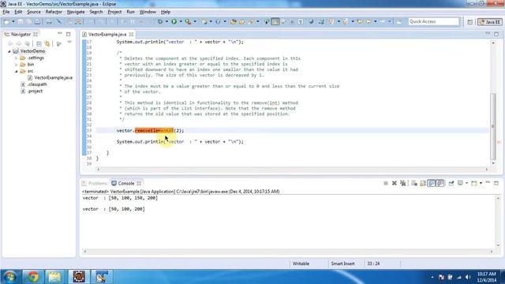The width and height of the screenshot is (505, 284).
Task: Minimize the Navigator view
Action: click(x=60, y=33)
